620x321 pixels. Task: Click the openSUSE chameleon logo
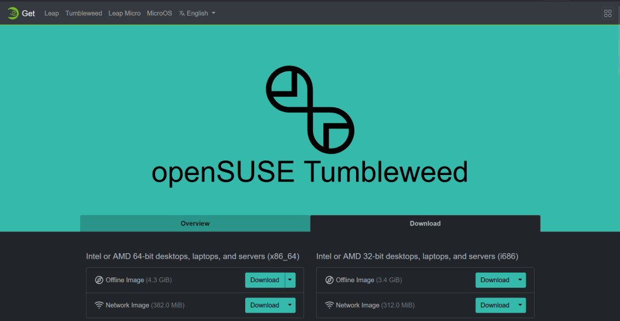pos(12,13)
